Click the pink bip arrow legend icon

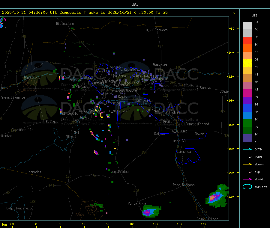[247, 172]
